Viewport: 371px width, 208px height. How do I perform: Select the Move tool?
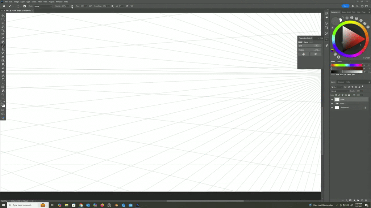[x=3, y=16]
